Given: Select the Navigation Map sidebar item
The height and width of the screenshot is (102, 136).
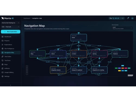Looking at the screenshot, I should coord(11,52).
